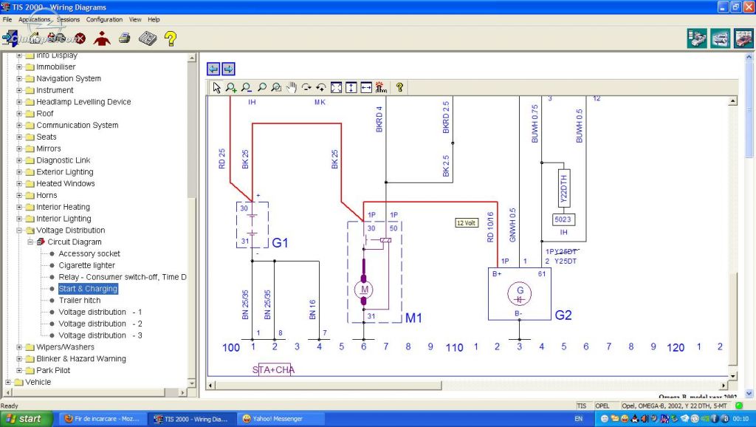Open the Sessions menu
Image resolution: width=756 pixels, height=427 pixels.
[x=68, y=19]
